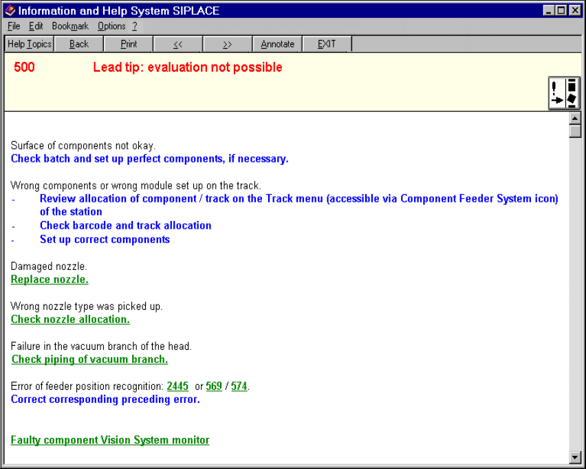The width and height of the screenshot is (586, 469).
Task: Follow the Replace nozzle link
Action: pyautogui.click(x=50, y=280)
